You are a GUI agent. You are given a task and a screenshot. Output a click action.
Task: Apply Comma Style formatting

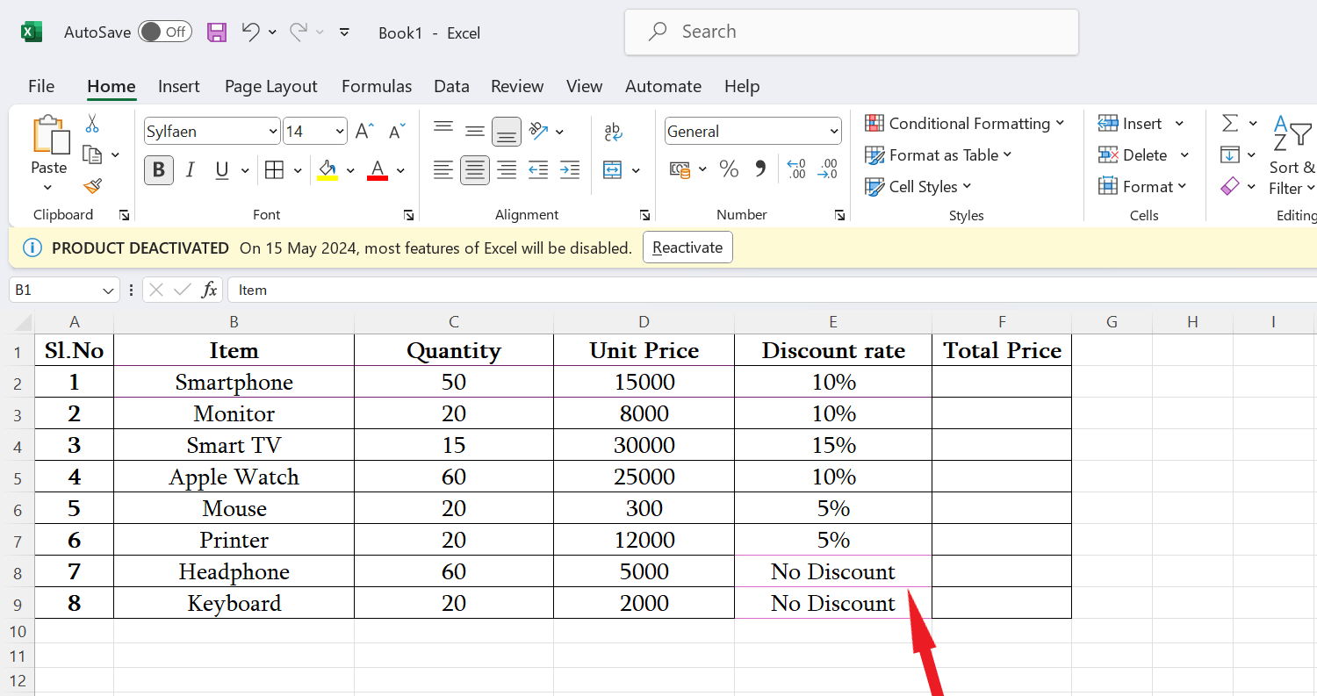(x=759, y=169)
